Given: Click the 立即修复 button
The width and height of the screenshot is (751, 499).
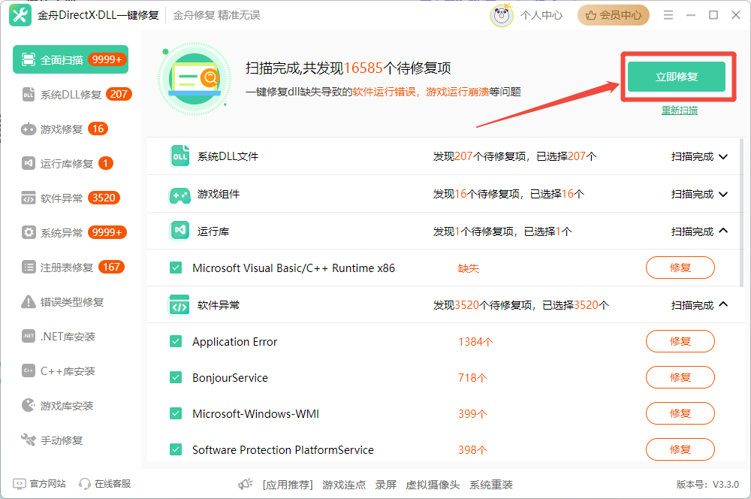Looking at the screenshot, I should (x=677, y=77).
